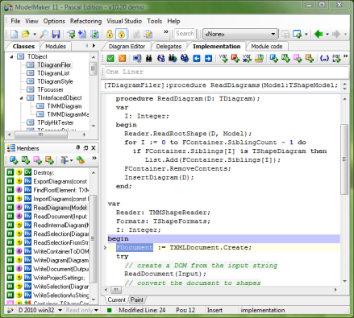Click the green checkmark save code icon

(110, 58)
